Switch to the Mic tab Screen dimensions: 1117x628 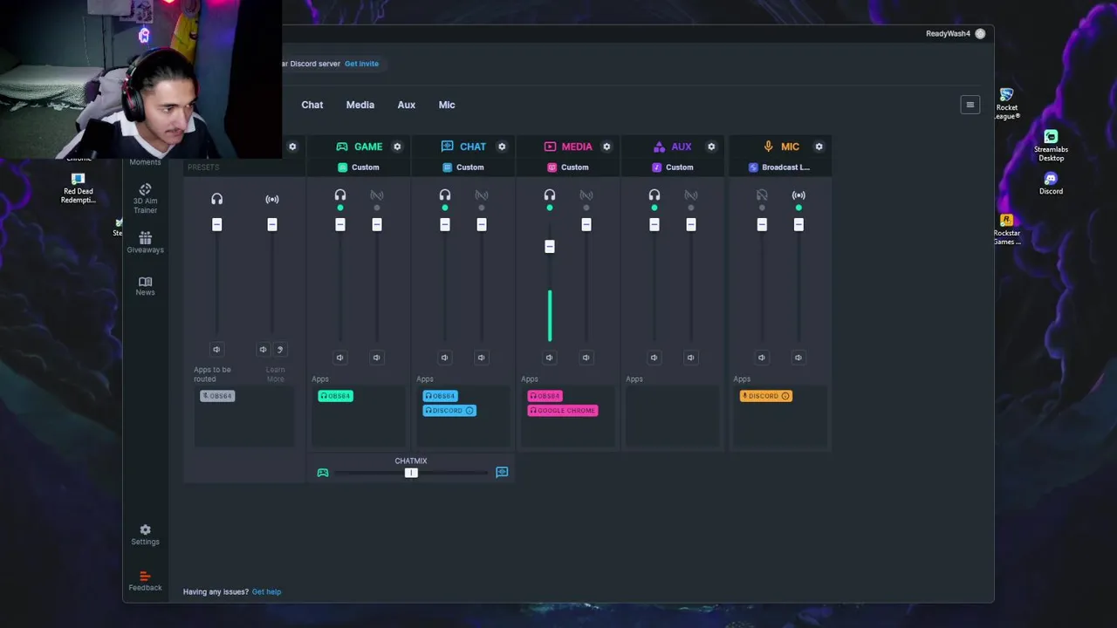447,105
